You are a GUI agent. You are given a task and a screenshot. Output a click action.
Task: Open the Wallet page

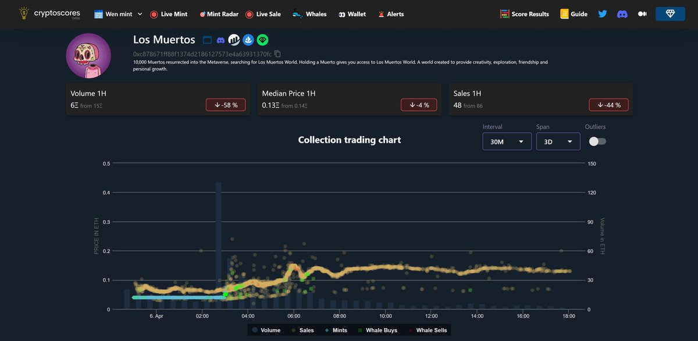coord(352,14)
